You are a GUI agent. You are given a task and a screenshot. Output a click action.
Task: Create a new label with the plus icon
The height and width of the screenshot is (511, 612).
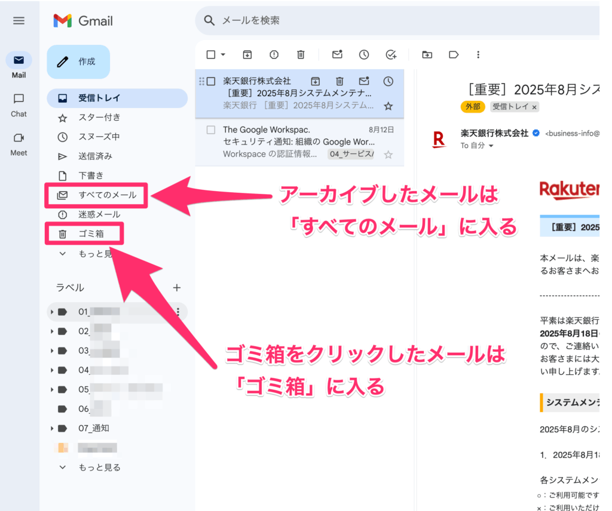pos(177,288)
